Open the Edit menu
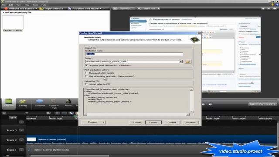The width and height of the screenshot is (279, 157). (11, 5)
